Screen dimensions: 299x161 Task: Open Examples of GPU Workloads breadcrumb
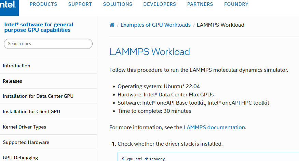coord(155,25)
